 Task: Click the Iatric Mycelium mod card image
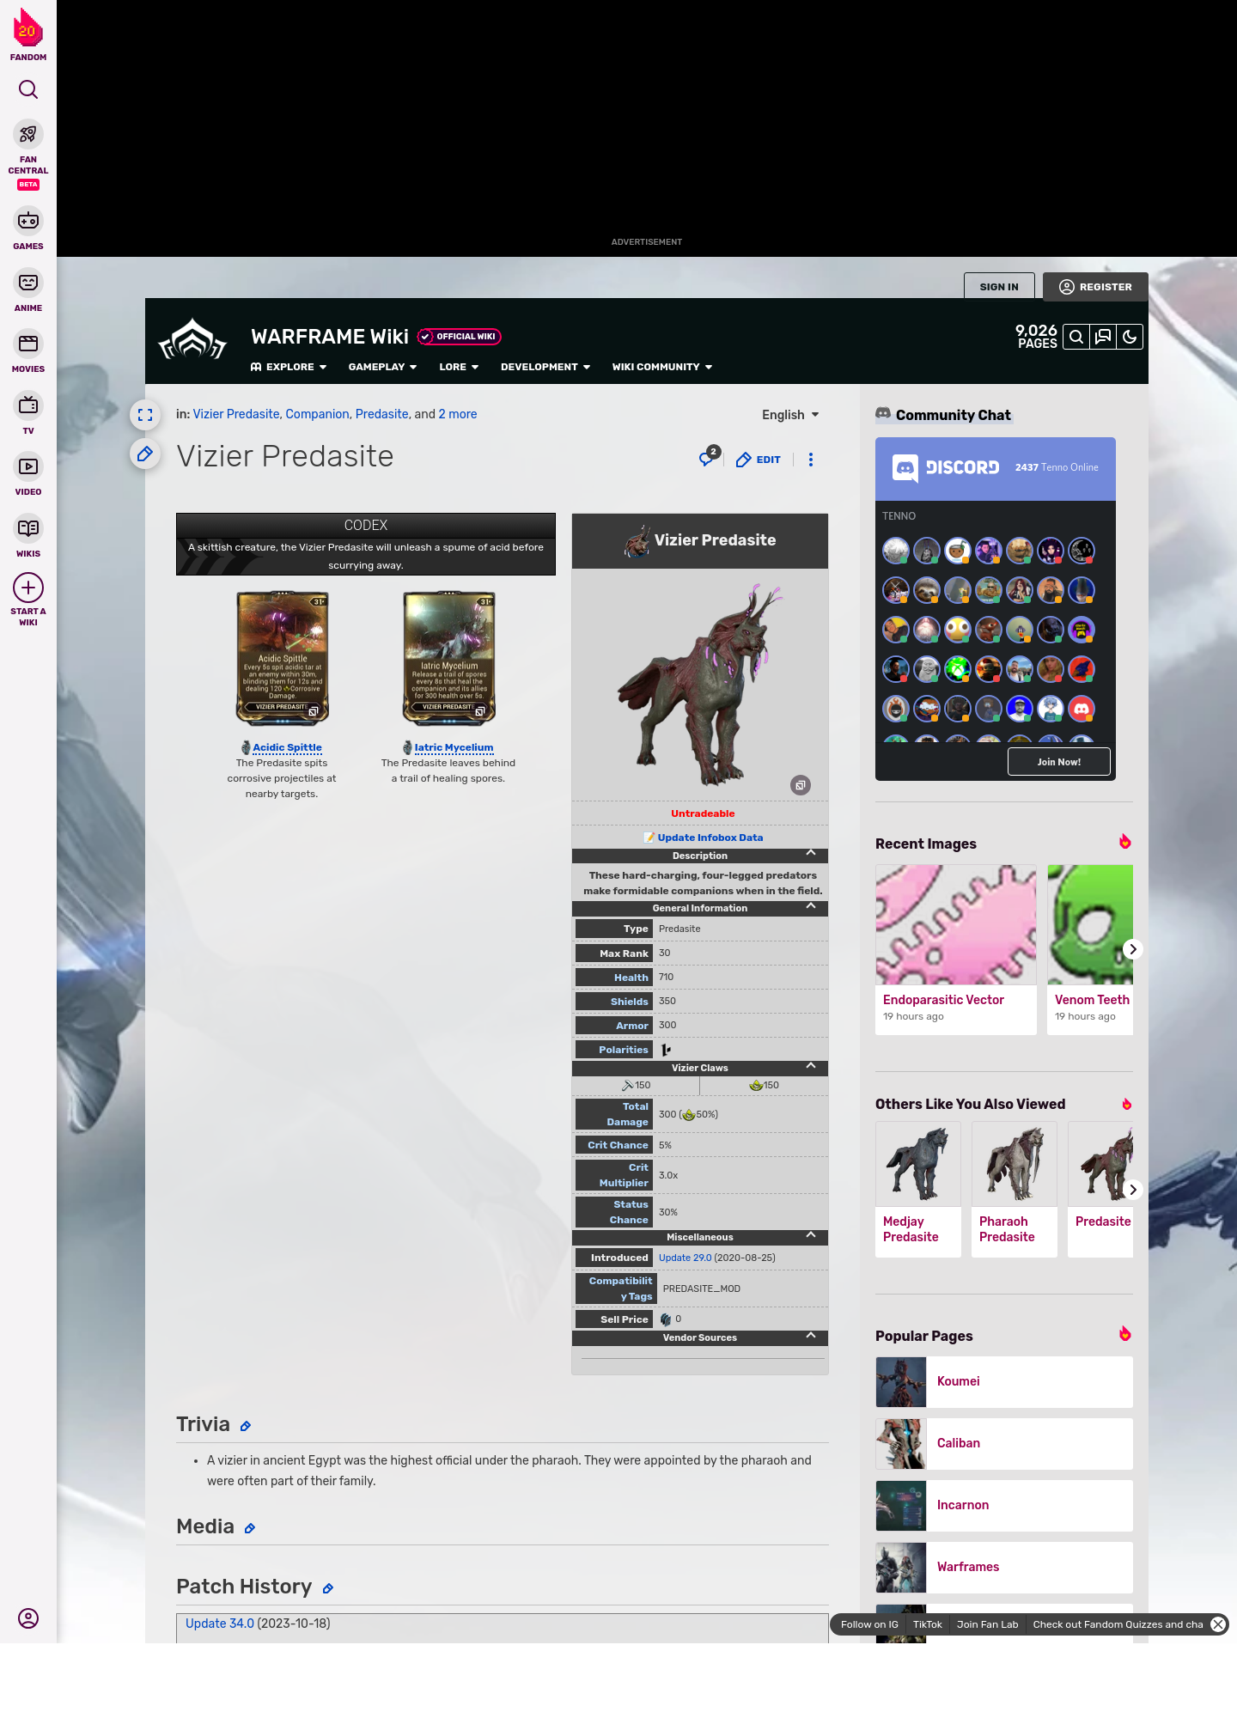(x=449, y=659)
